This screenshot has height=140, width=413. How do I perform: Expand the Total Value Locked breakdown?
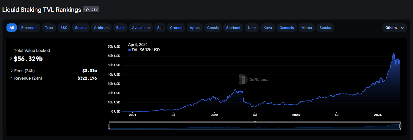11,59
